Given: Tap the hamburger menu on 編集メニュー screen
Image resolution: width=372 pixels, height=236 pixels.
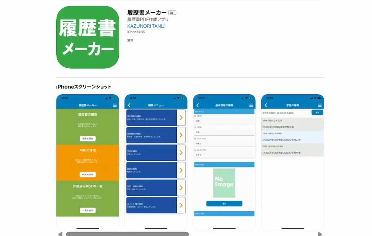Looking at the screenshot, I should [x=183, y=105].
